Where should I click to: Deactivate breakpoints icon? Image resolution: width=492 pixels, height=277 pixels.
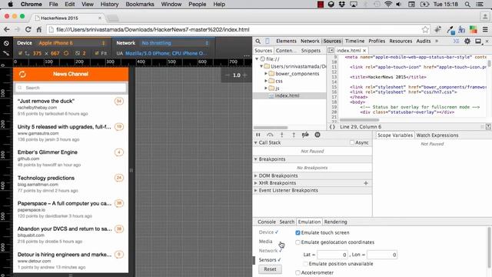pos(305,135)
